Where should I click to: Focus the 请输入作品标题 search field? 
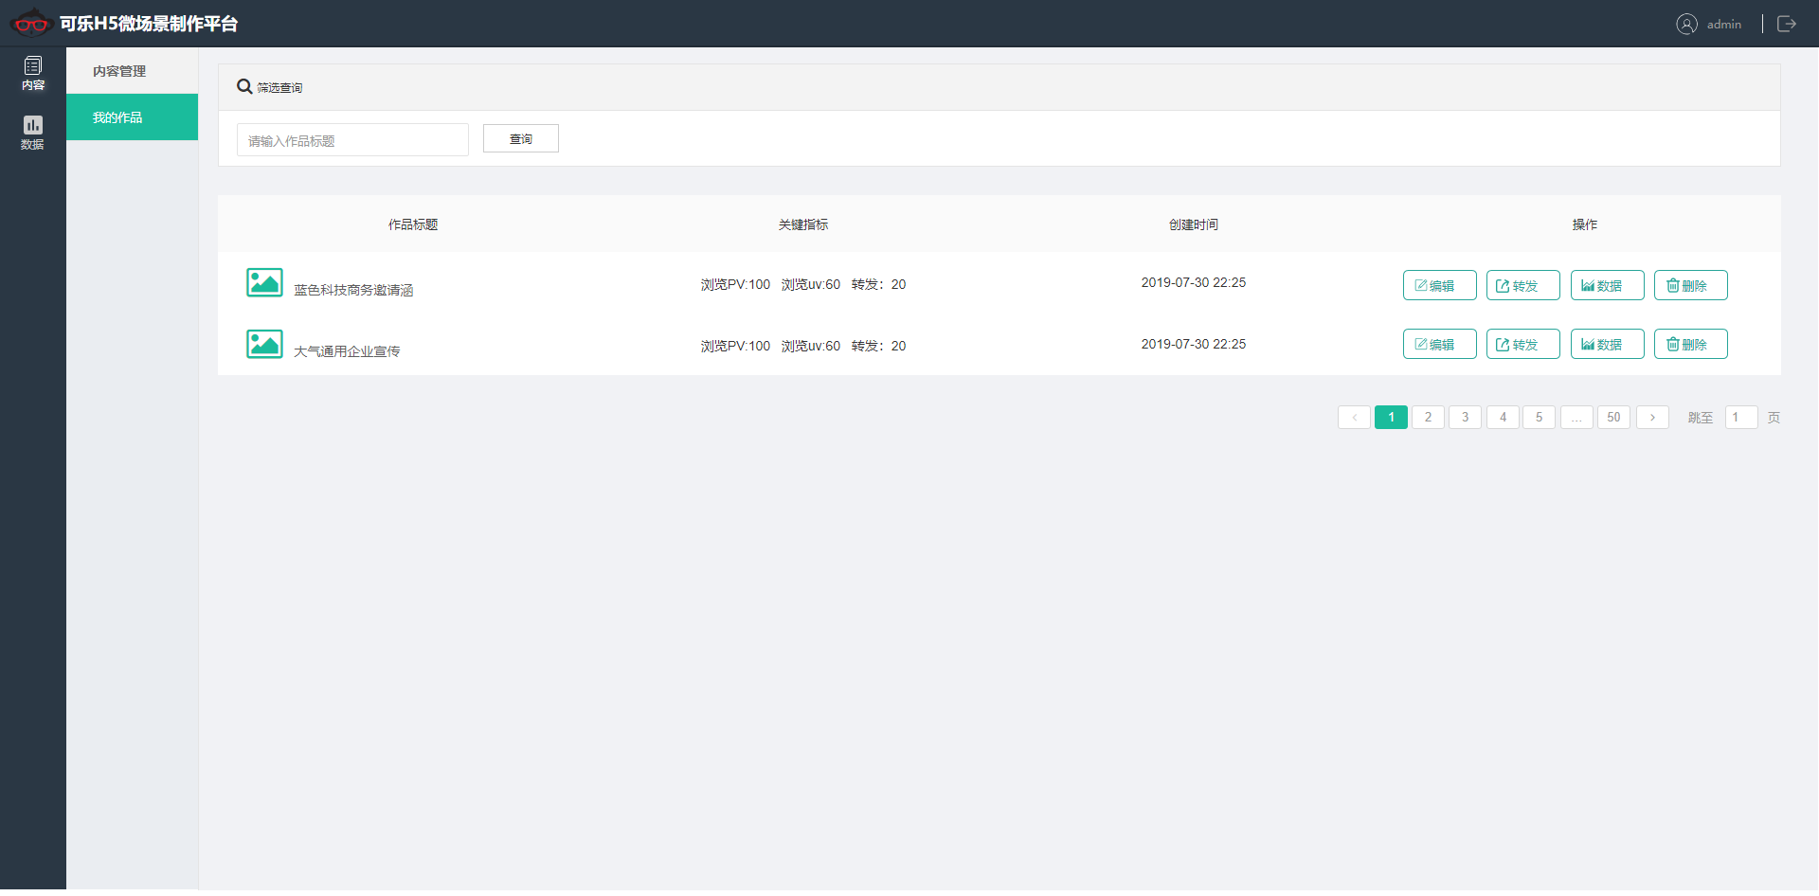[x=352, y=140]
